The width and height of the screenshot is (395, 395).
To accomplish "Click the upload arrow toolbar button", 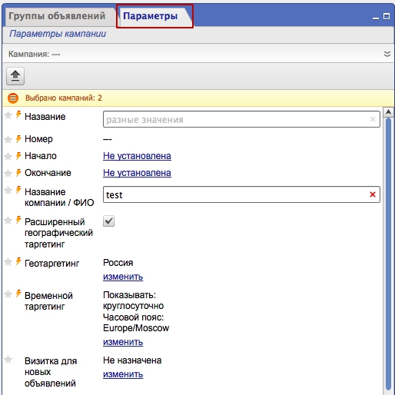I will pyautogui.click(x=15, y=76).
